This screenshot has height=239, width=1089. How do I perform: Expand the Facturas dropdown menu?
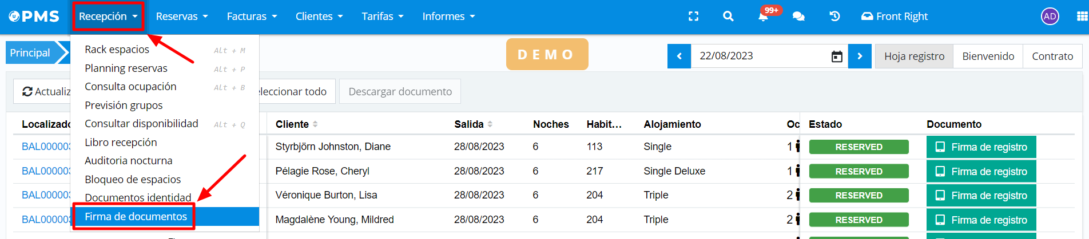[252, 17]
